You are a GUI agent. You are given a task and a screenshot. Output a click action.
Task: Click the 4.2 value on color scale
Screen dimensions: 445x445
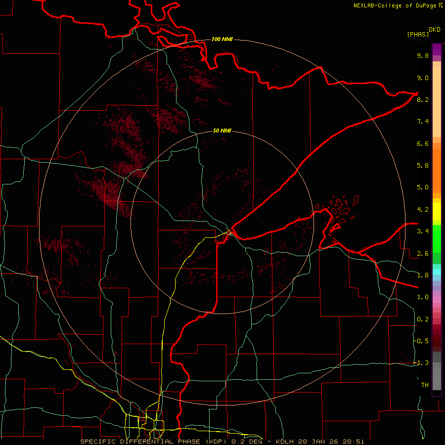pos(423,210)
